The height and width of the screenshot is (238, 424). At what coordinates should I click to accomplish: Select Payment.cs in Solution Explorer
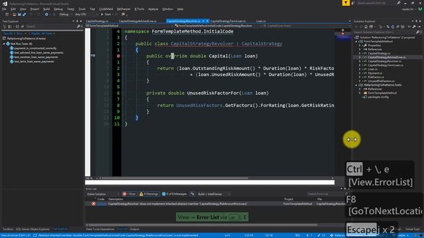click(x=375, y=73)
